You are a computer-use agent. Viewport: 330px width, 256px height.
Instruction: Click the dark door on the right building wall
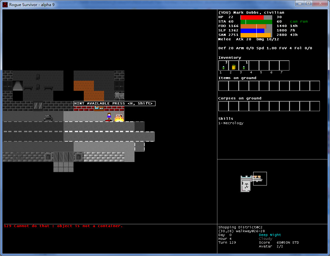point(119,86)
